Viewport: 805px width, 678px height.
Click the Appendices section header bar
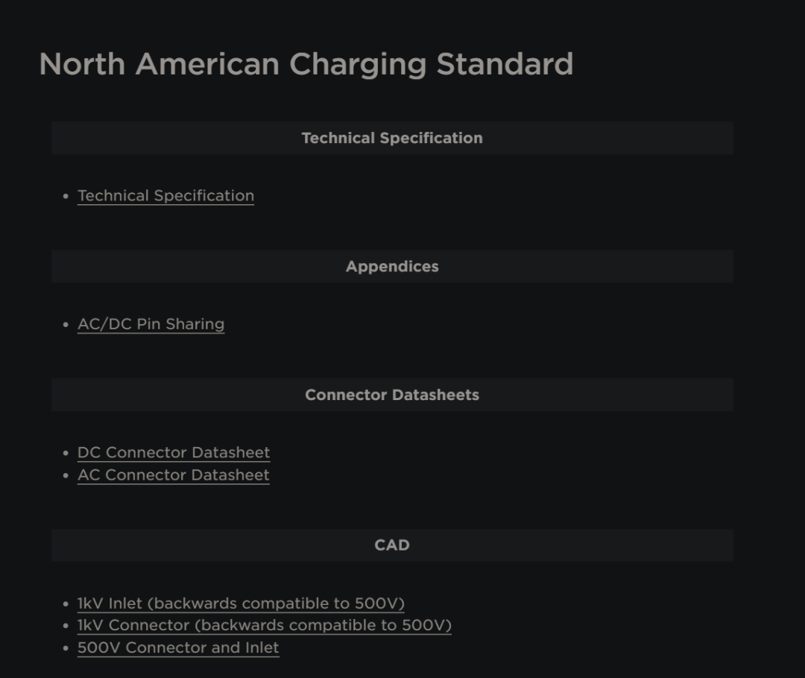pyautogui.click(x=392, y=267)
